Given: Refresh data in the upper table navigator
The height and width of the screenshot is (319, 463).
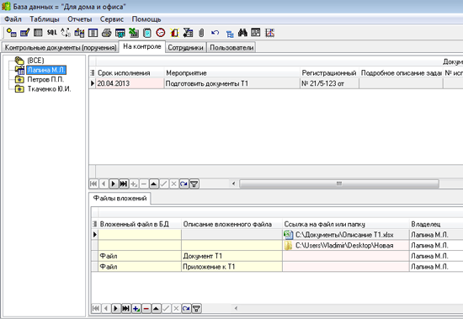Looking at the screenshot, I should 184,184.
